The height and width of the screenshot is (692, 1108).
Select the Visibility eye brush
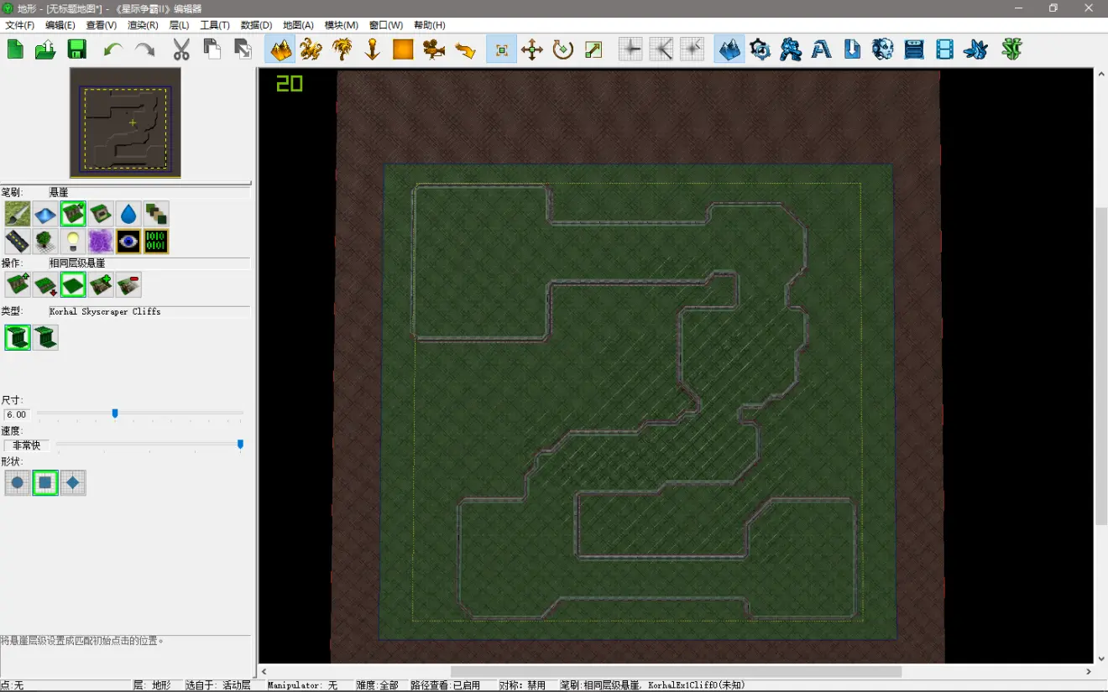point(128,242)
